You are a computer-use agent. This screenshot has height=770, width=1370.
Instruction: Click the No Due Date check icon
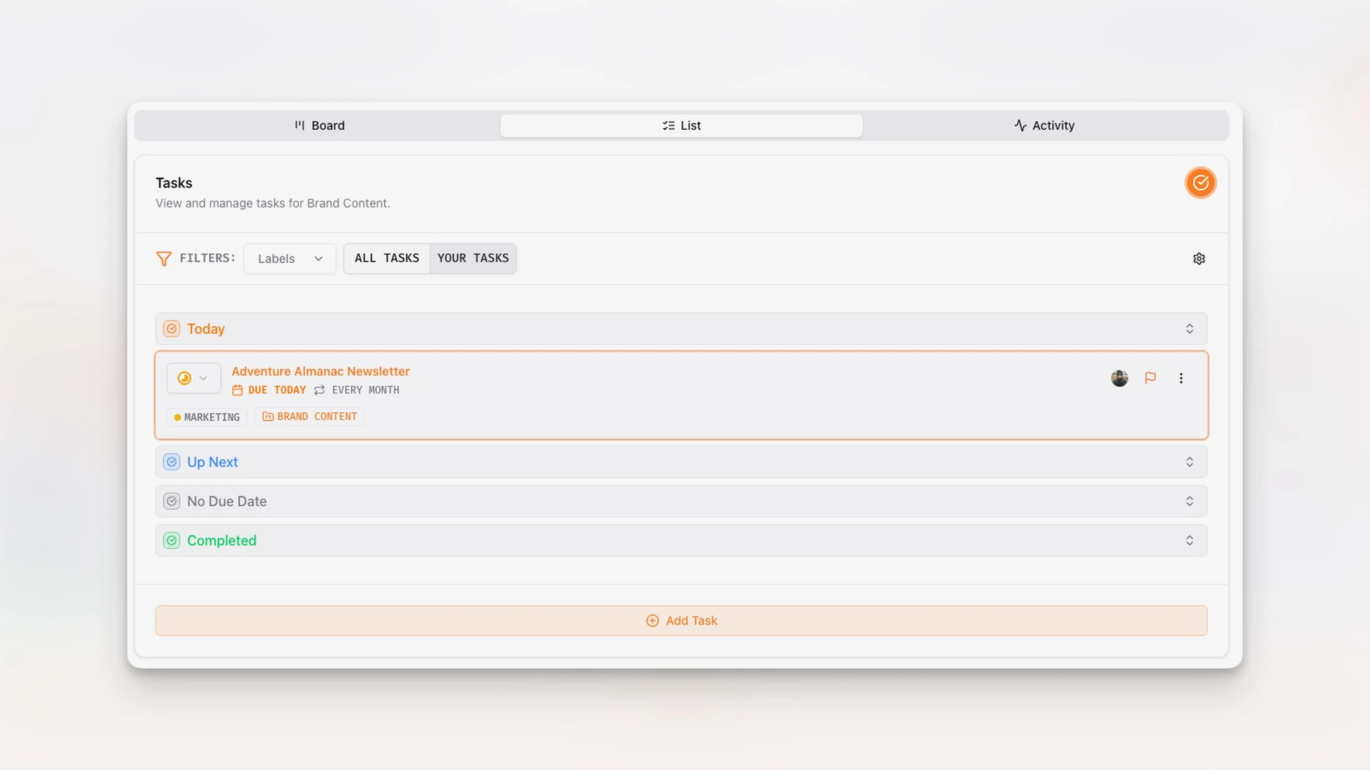171,501
